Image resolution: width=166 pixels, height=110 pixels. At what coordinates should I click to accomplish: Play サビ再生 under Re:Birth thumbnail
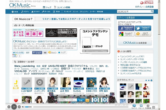point(78,89)
